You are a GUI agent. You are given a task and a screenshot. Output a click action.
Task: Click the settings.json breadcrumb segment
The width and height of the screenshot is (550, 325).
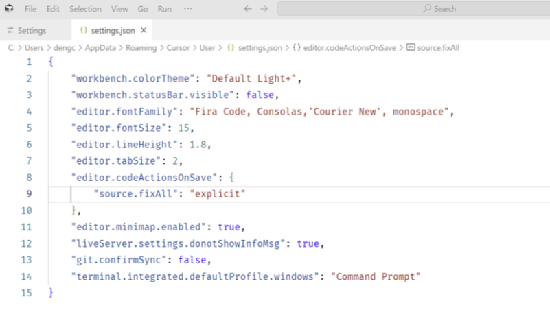pos(260,47)
